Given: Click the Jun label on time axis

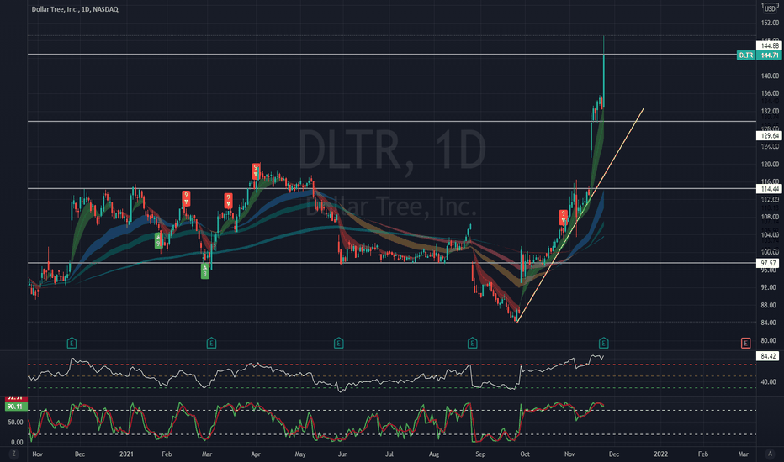Looking at the screenshot, I should point(342,454).
